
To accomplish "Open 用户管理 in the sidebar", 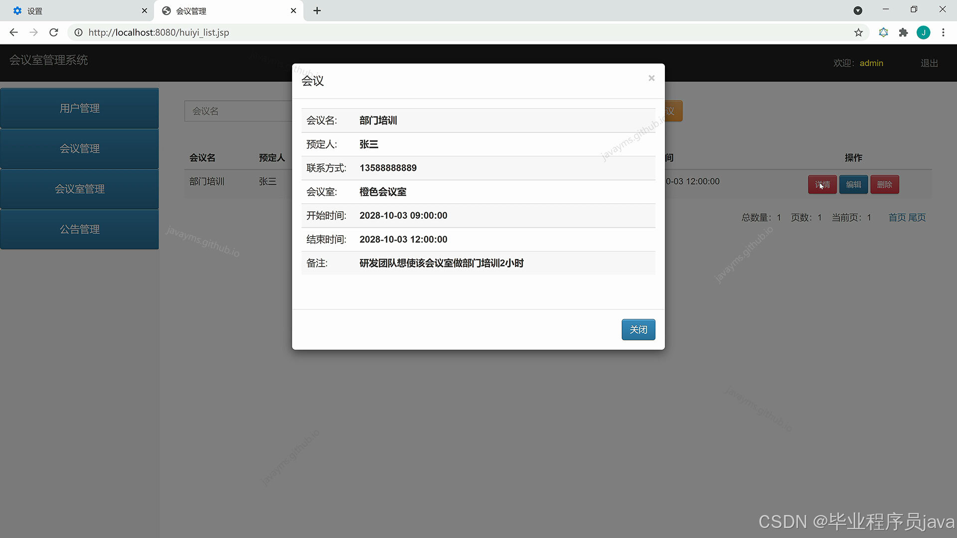I will click(80, 108).
